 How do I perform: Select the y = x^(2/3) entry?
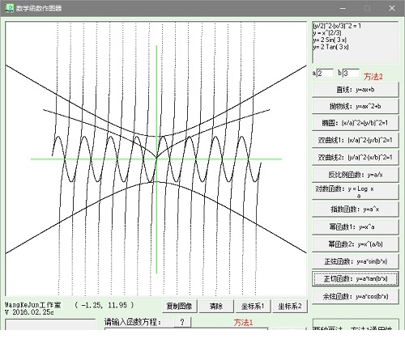coord(327,33)
